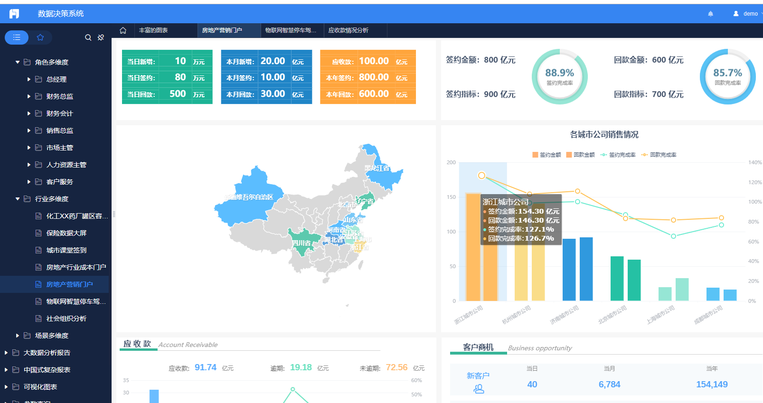The image size is (763, 403).
Task: Switch to the favorites star view
Action: pos(40,37)
